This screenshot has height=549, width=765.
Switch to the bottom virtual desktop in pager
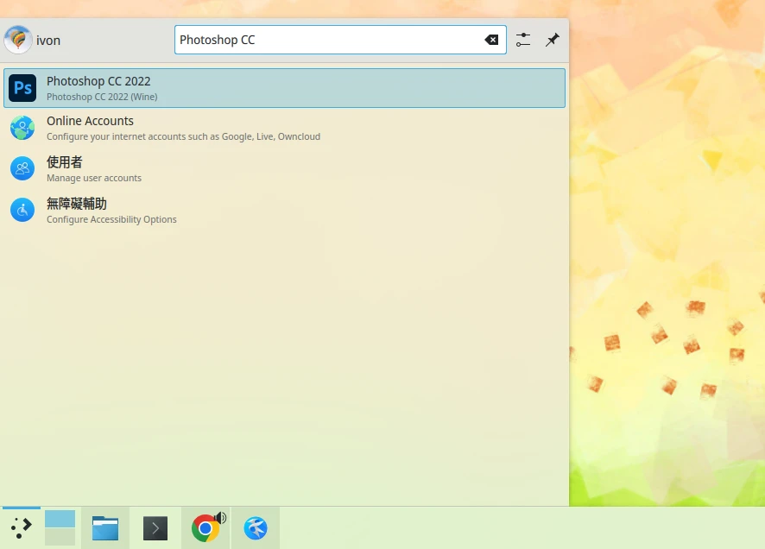coord(60,537)
